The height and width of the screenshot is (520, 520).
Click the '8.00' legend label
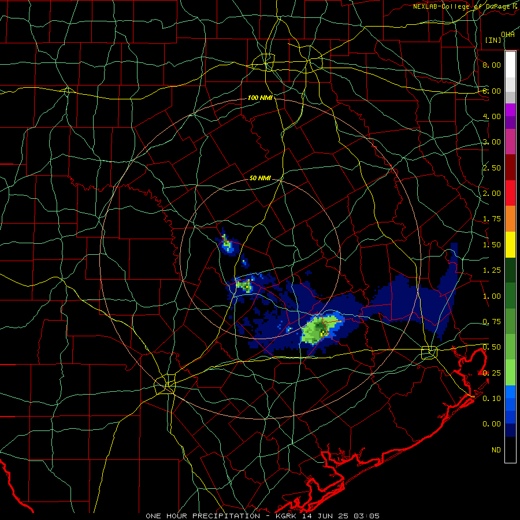pyautogui.click(x=492, y=65)
